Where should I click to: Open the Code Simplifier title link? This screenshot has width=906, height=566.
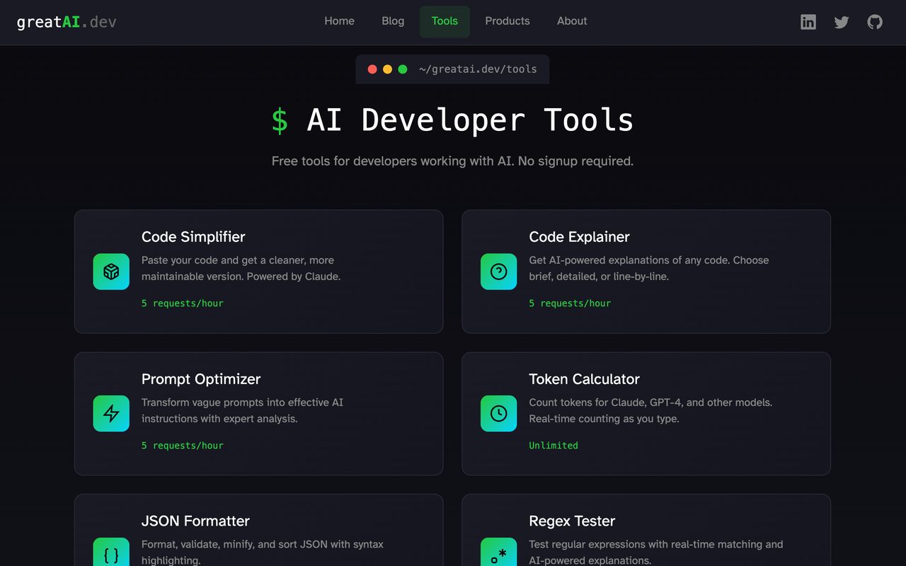coord(193,237)
